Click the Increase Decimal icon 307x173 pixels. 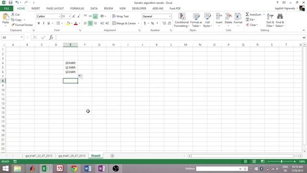tap(164, 24)
